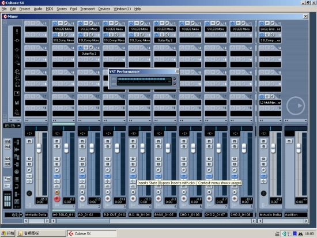This screenshot has width=317, height=238.
Task: Toggle monitor speaker on CHO 2_01 channel
Action: 209,192
